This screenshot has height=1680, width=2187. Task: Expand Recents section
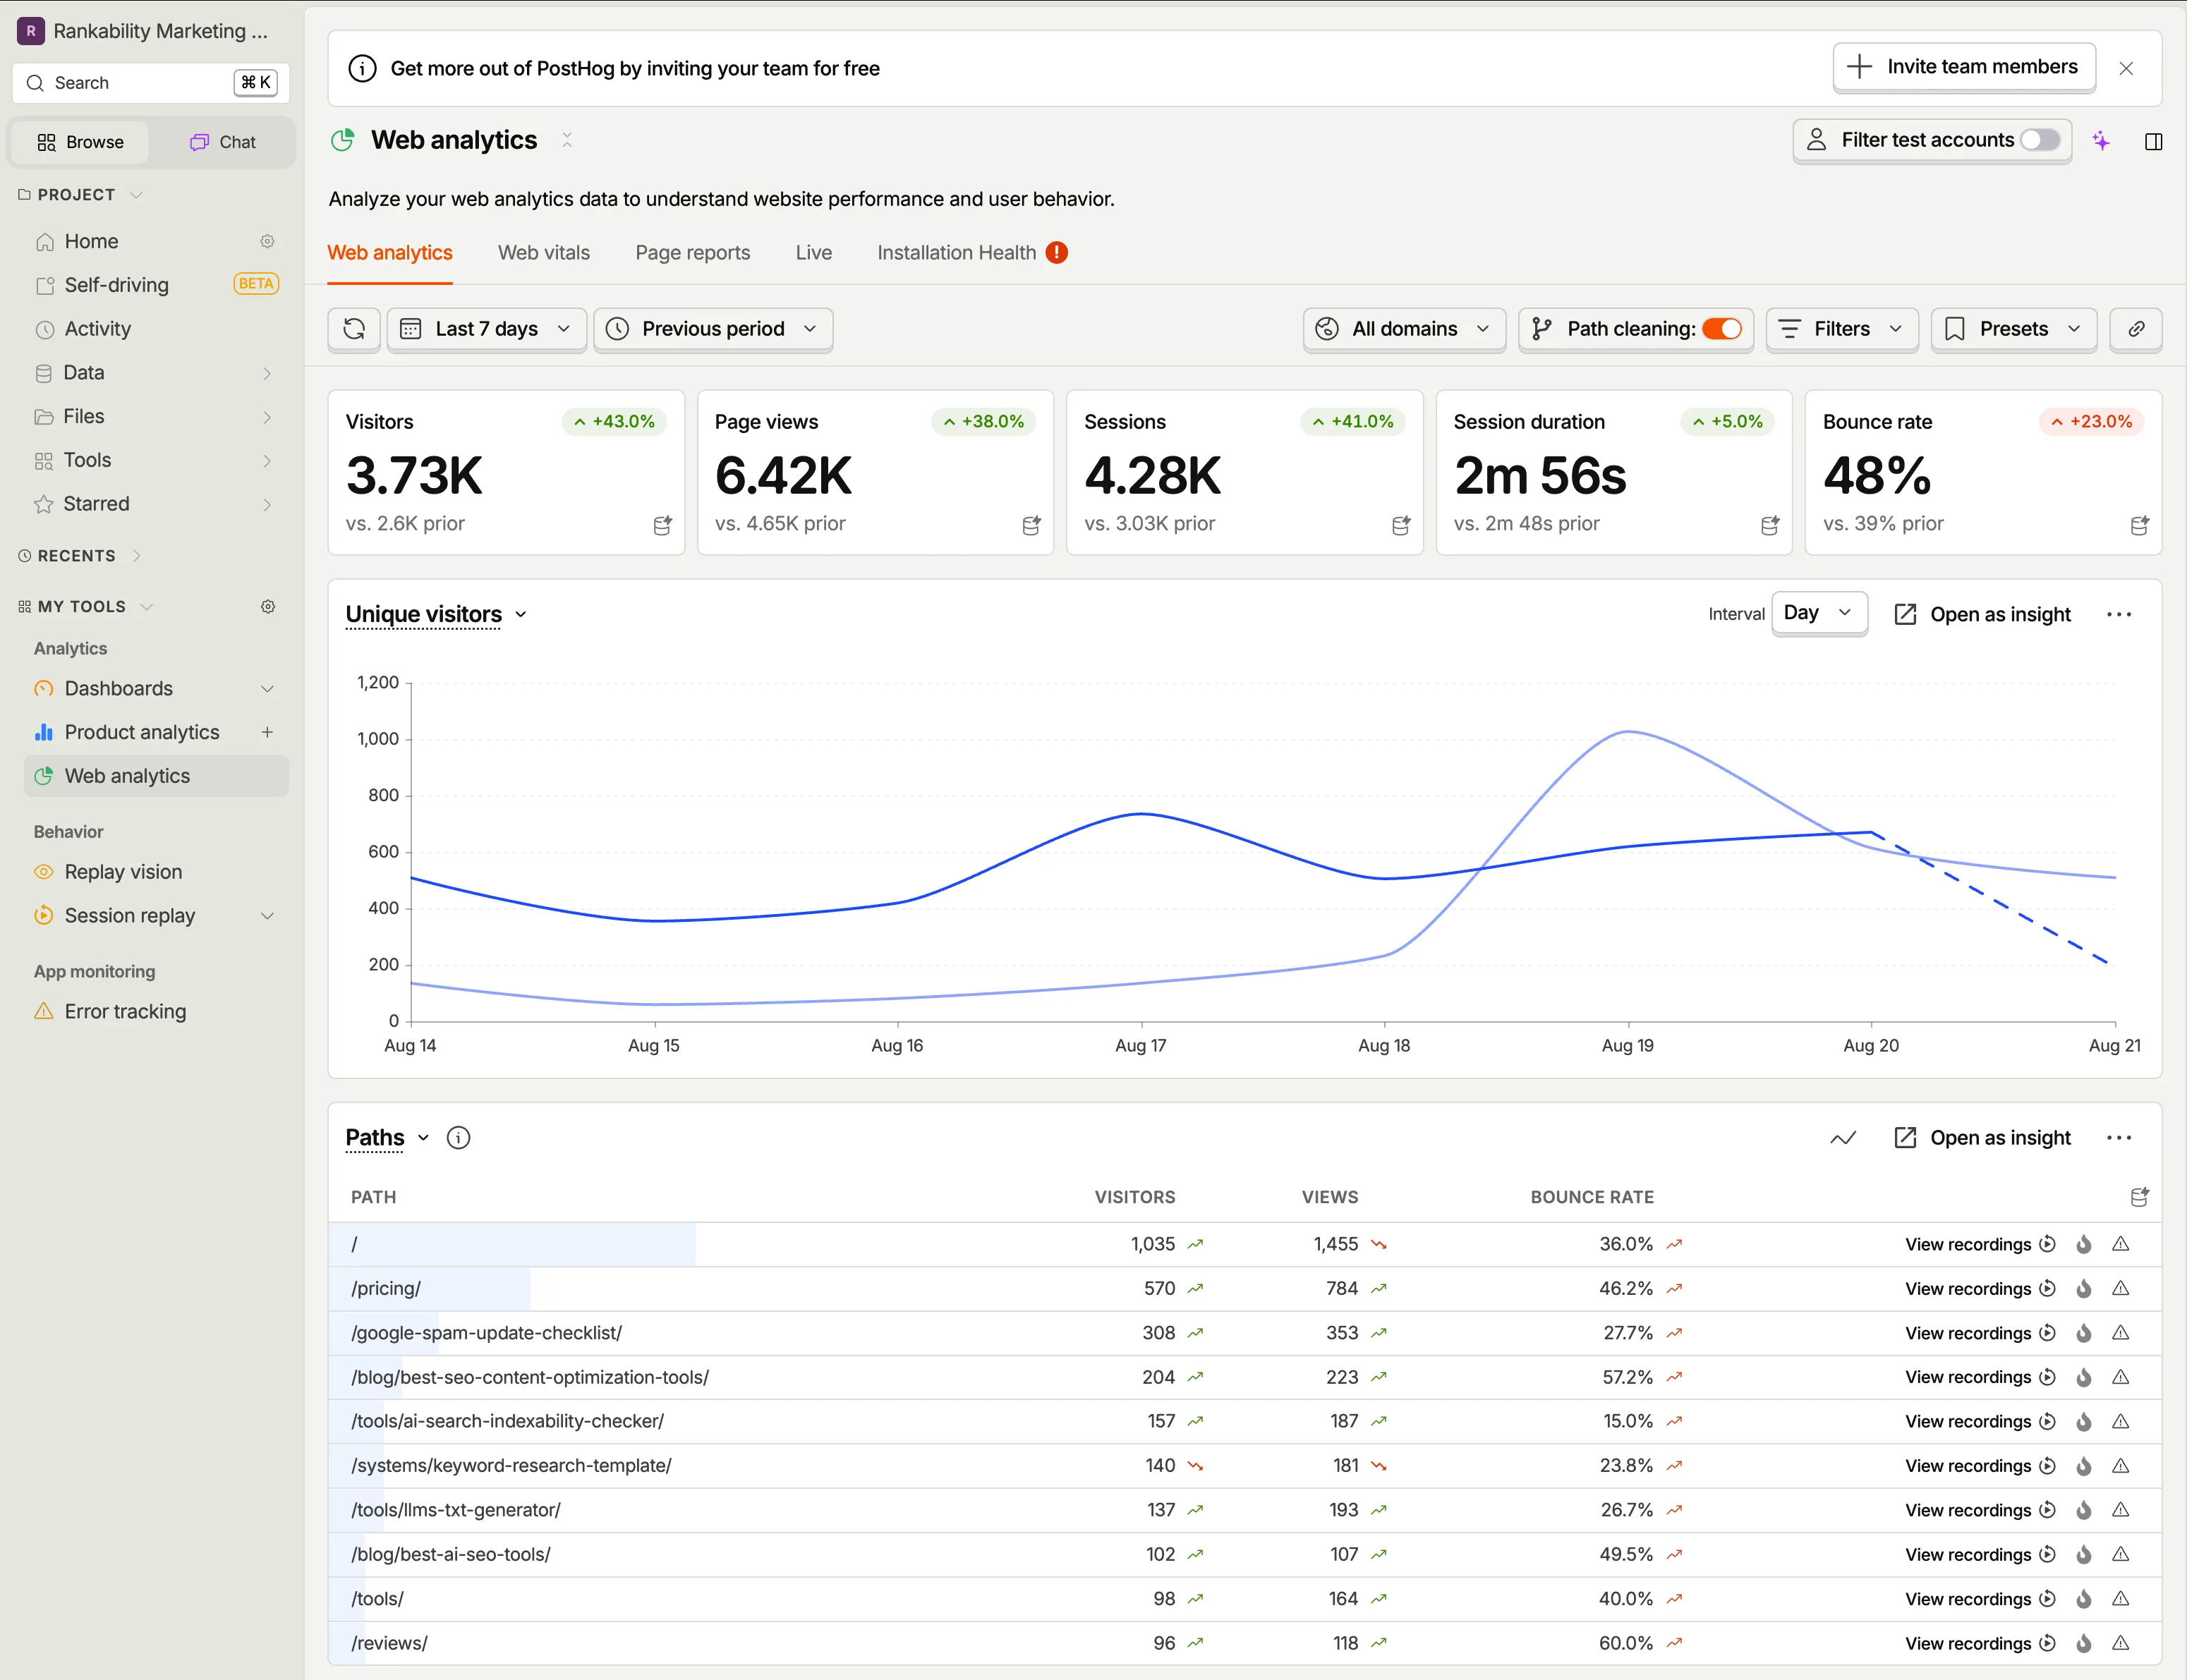pyautogui.click(x=80, y=555)
